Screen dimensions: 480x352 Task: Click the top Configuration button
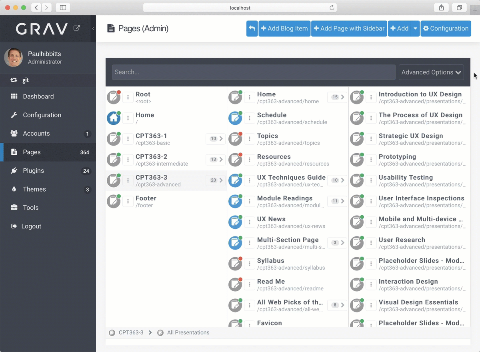(446, 28)
